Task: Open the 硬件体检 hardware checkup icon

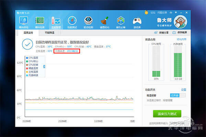Action: [23, 22]
